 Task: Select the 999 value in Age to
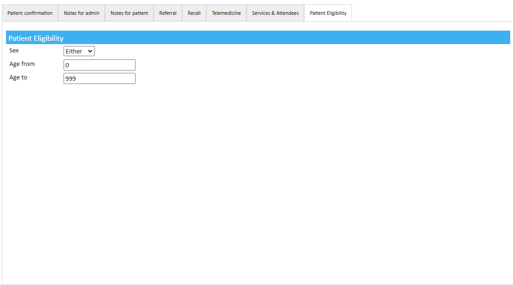[x=71, y=78]
